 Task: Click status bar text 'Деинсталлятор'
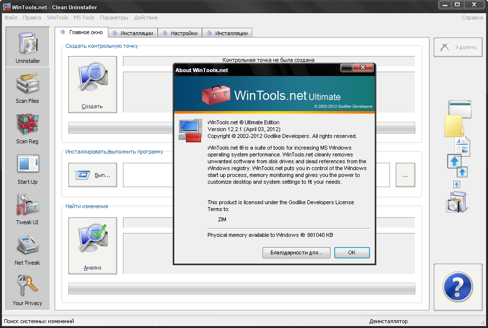[388, 321]
